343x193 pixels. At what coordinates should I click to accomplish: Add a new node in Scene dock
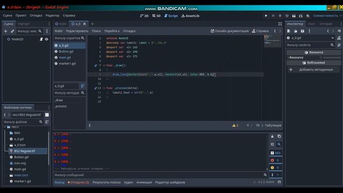click(6, 31)
